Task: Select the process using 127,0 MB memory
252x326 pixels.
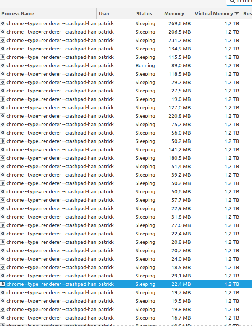Action: click(x=126, y=107)
